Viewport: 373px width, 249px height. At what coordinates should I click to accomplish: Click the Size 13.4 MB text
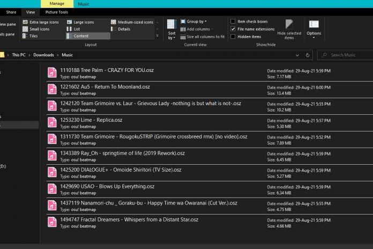click(279, 93)
